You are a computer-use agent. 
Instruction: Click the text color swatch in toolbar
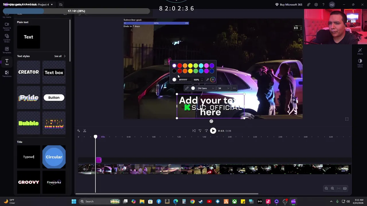click(x=193, y=88)
